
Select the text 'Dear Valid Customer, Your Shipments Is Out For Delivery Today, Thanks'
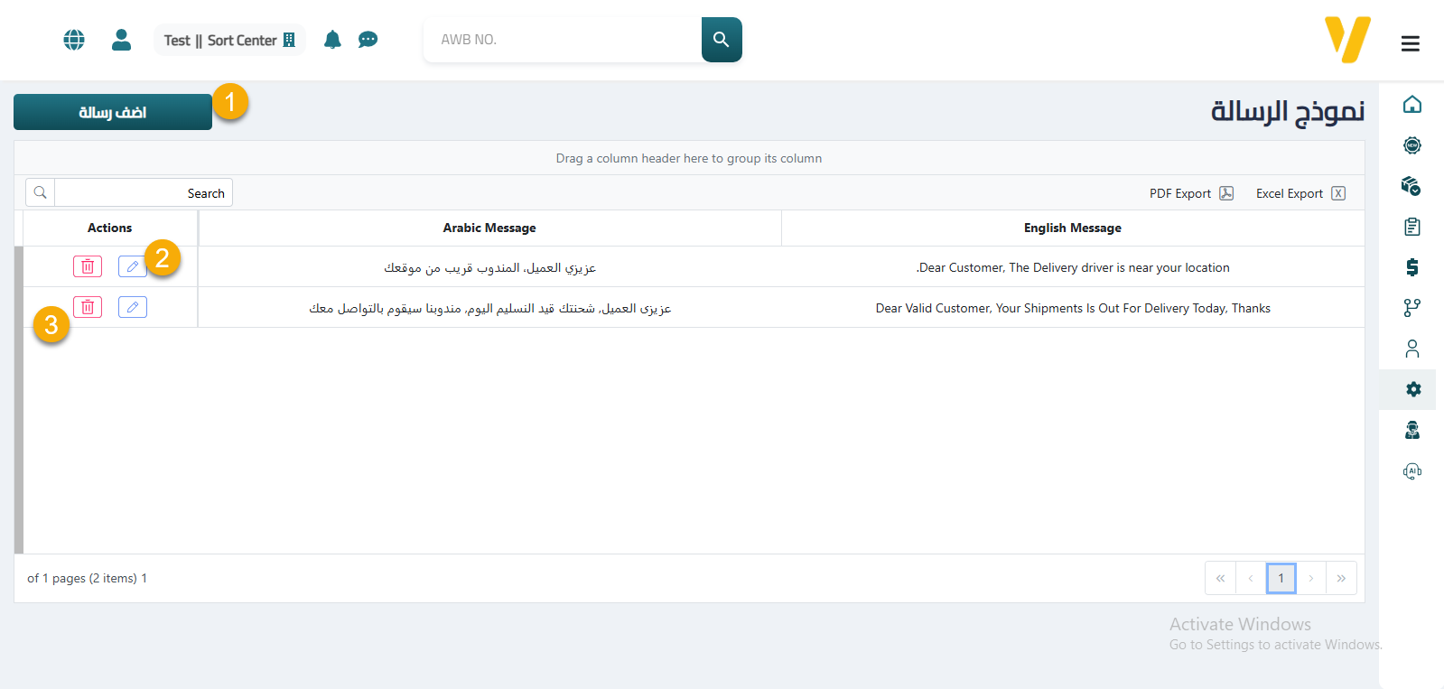coord(1073,308)
